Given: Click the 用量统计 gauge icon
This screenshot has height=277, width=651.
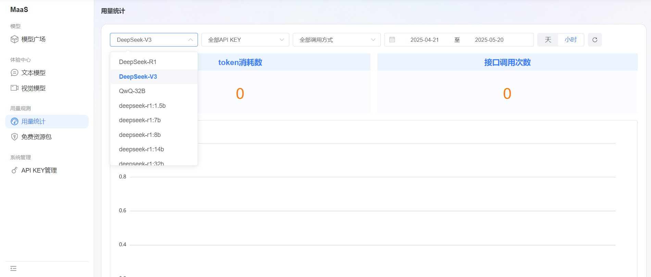Looking at the screenshot, I should pos(14,122).
